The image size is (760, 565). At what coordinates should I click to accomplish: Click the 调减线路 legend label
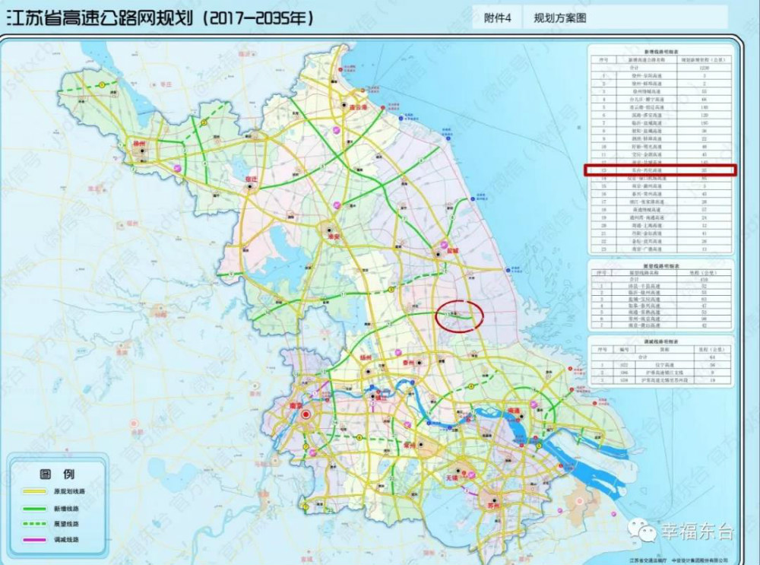click(x=66, y=539)
